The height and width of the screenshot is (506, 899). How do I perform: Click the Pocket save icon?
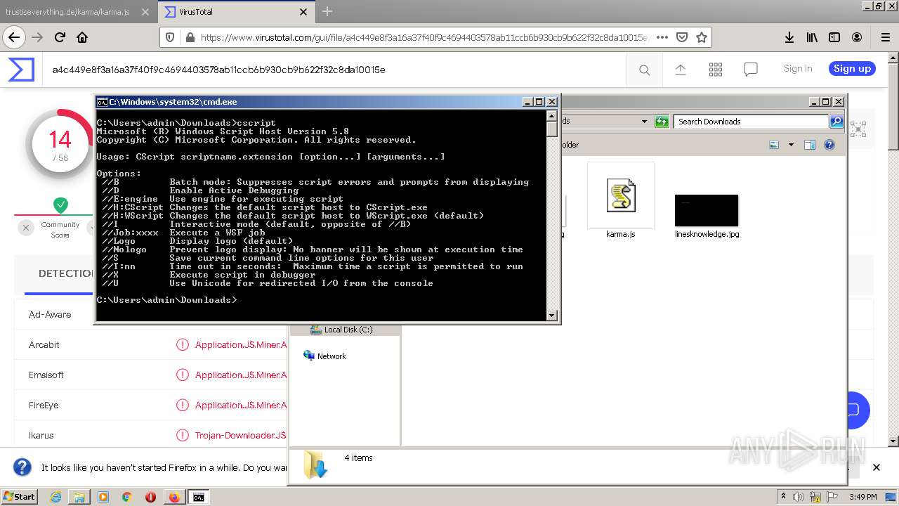681,37
